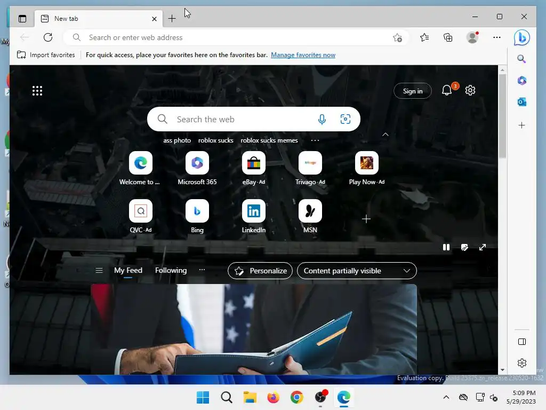Screen dimensions: 546x410
Task: Launch Firefox from taskbar
Action: (274, 397)
